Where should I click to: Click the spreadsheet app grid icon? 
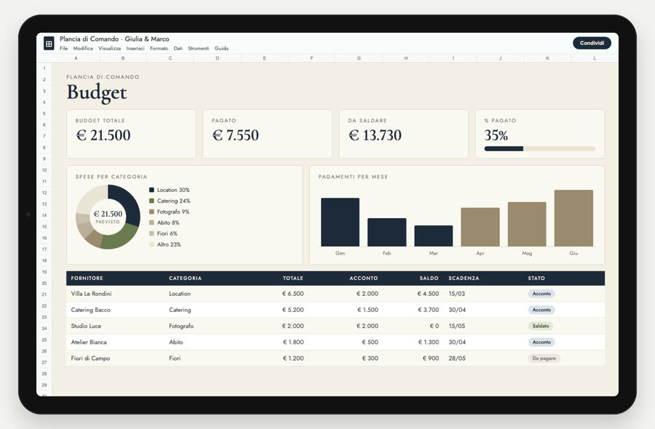pos(49,43)
